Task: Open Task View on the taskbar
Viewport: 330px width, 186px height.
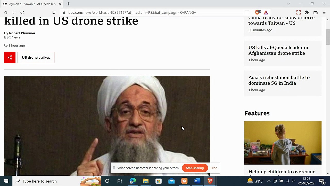Action: tap(119, 181)
